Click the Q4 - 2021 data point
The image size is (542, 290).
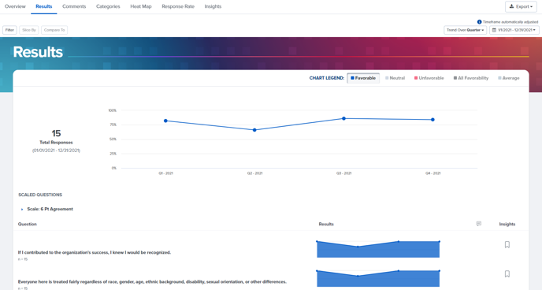point(432,120)
